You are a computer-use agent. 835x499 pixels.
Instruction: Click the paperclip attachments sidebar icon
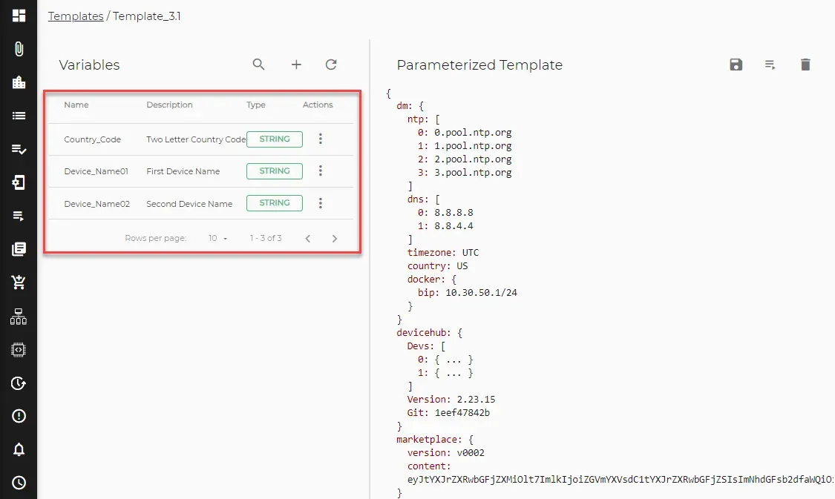(19, 49)
